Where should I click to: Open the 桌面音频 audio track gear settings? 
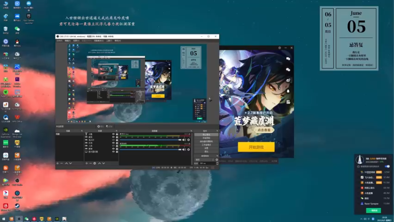click(x=189, y=149)
